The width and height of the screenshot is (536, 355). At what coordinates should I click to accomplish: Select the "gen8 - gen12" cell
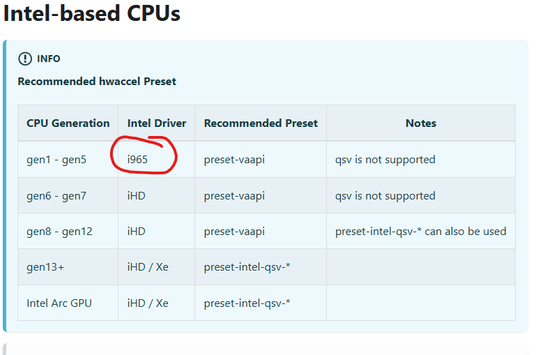[x=59, y=232]
